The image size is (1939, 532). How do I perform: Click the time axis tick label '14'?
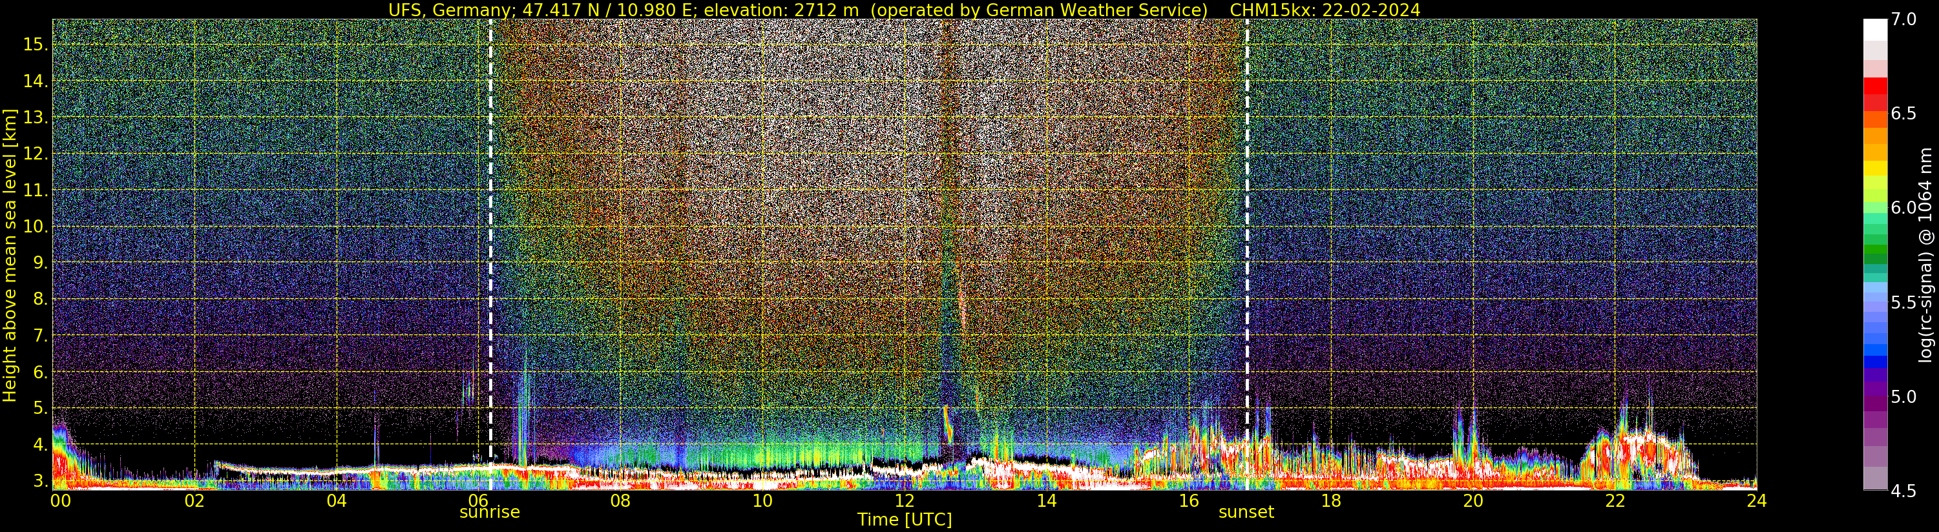point(1046,501)
